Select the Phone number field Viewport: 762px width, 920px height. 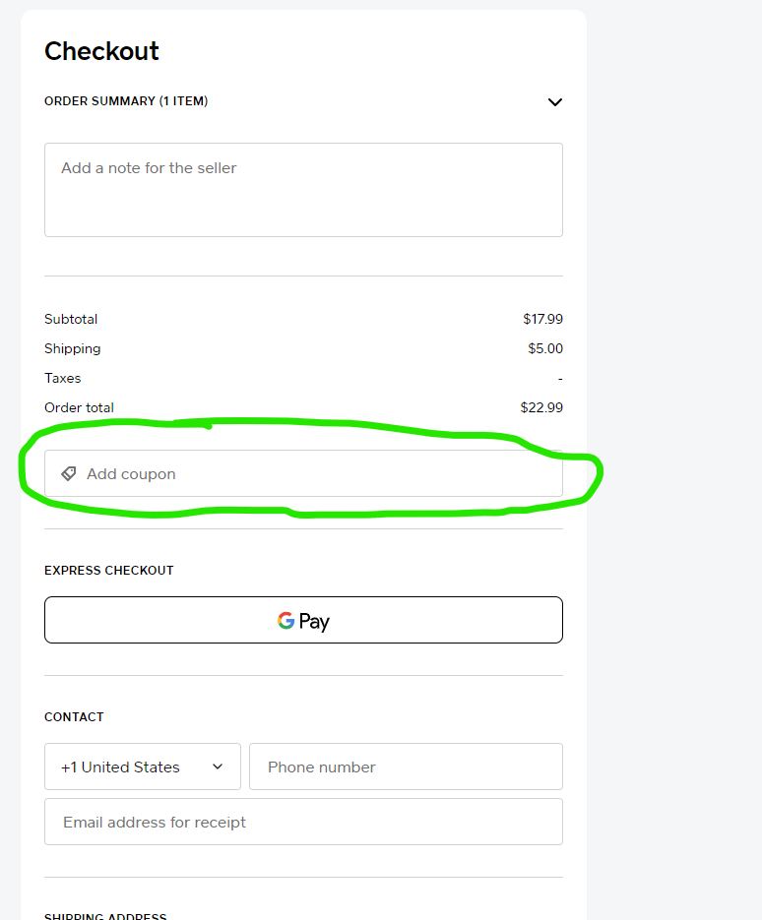406,767
